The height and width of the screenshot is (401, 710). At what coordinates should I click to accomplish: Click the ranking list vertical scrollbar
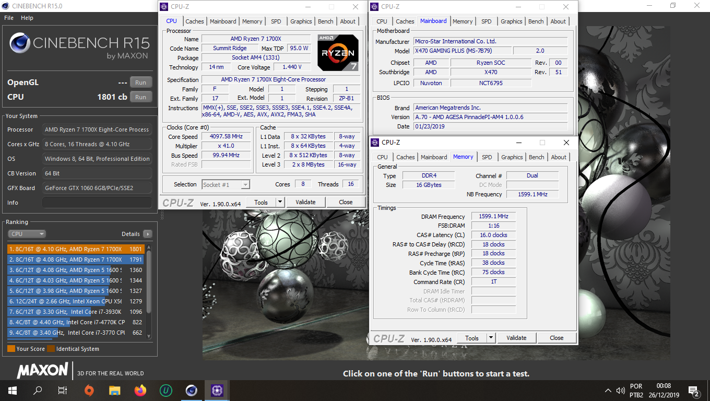pos(149,291)
